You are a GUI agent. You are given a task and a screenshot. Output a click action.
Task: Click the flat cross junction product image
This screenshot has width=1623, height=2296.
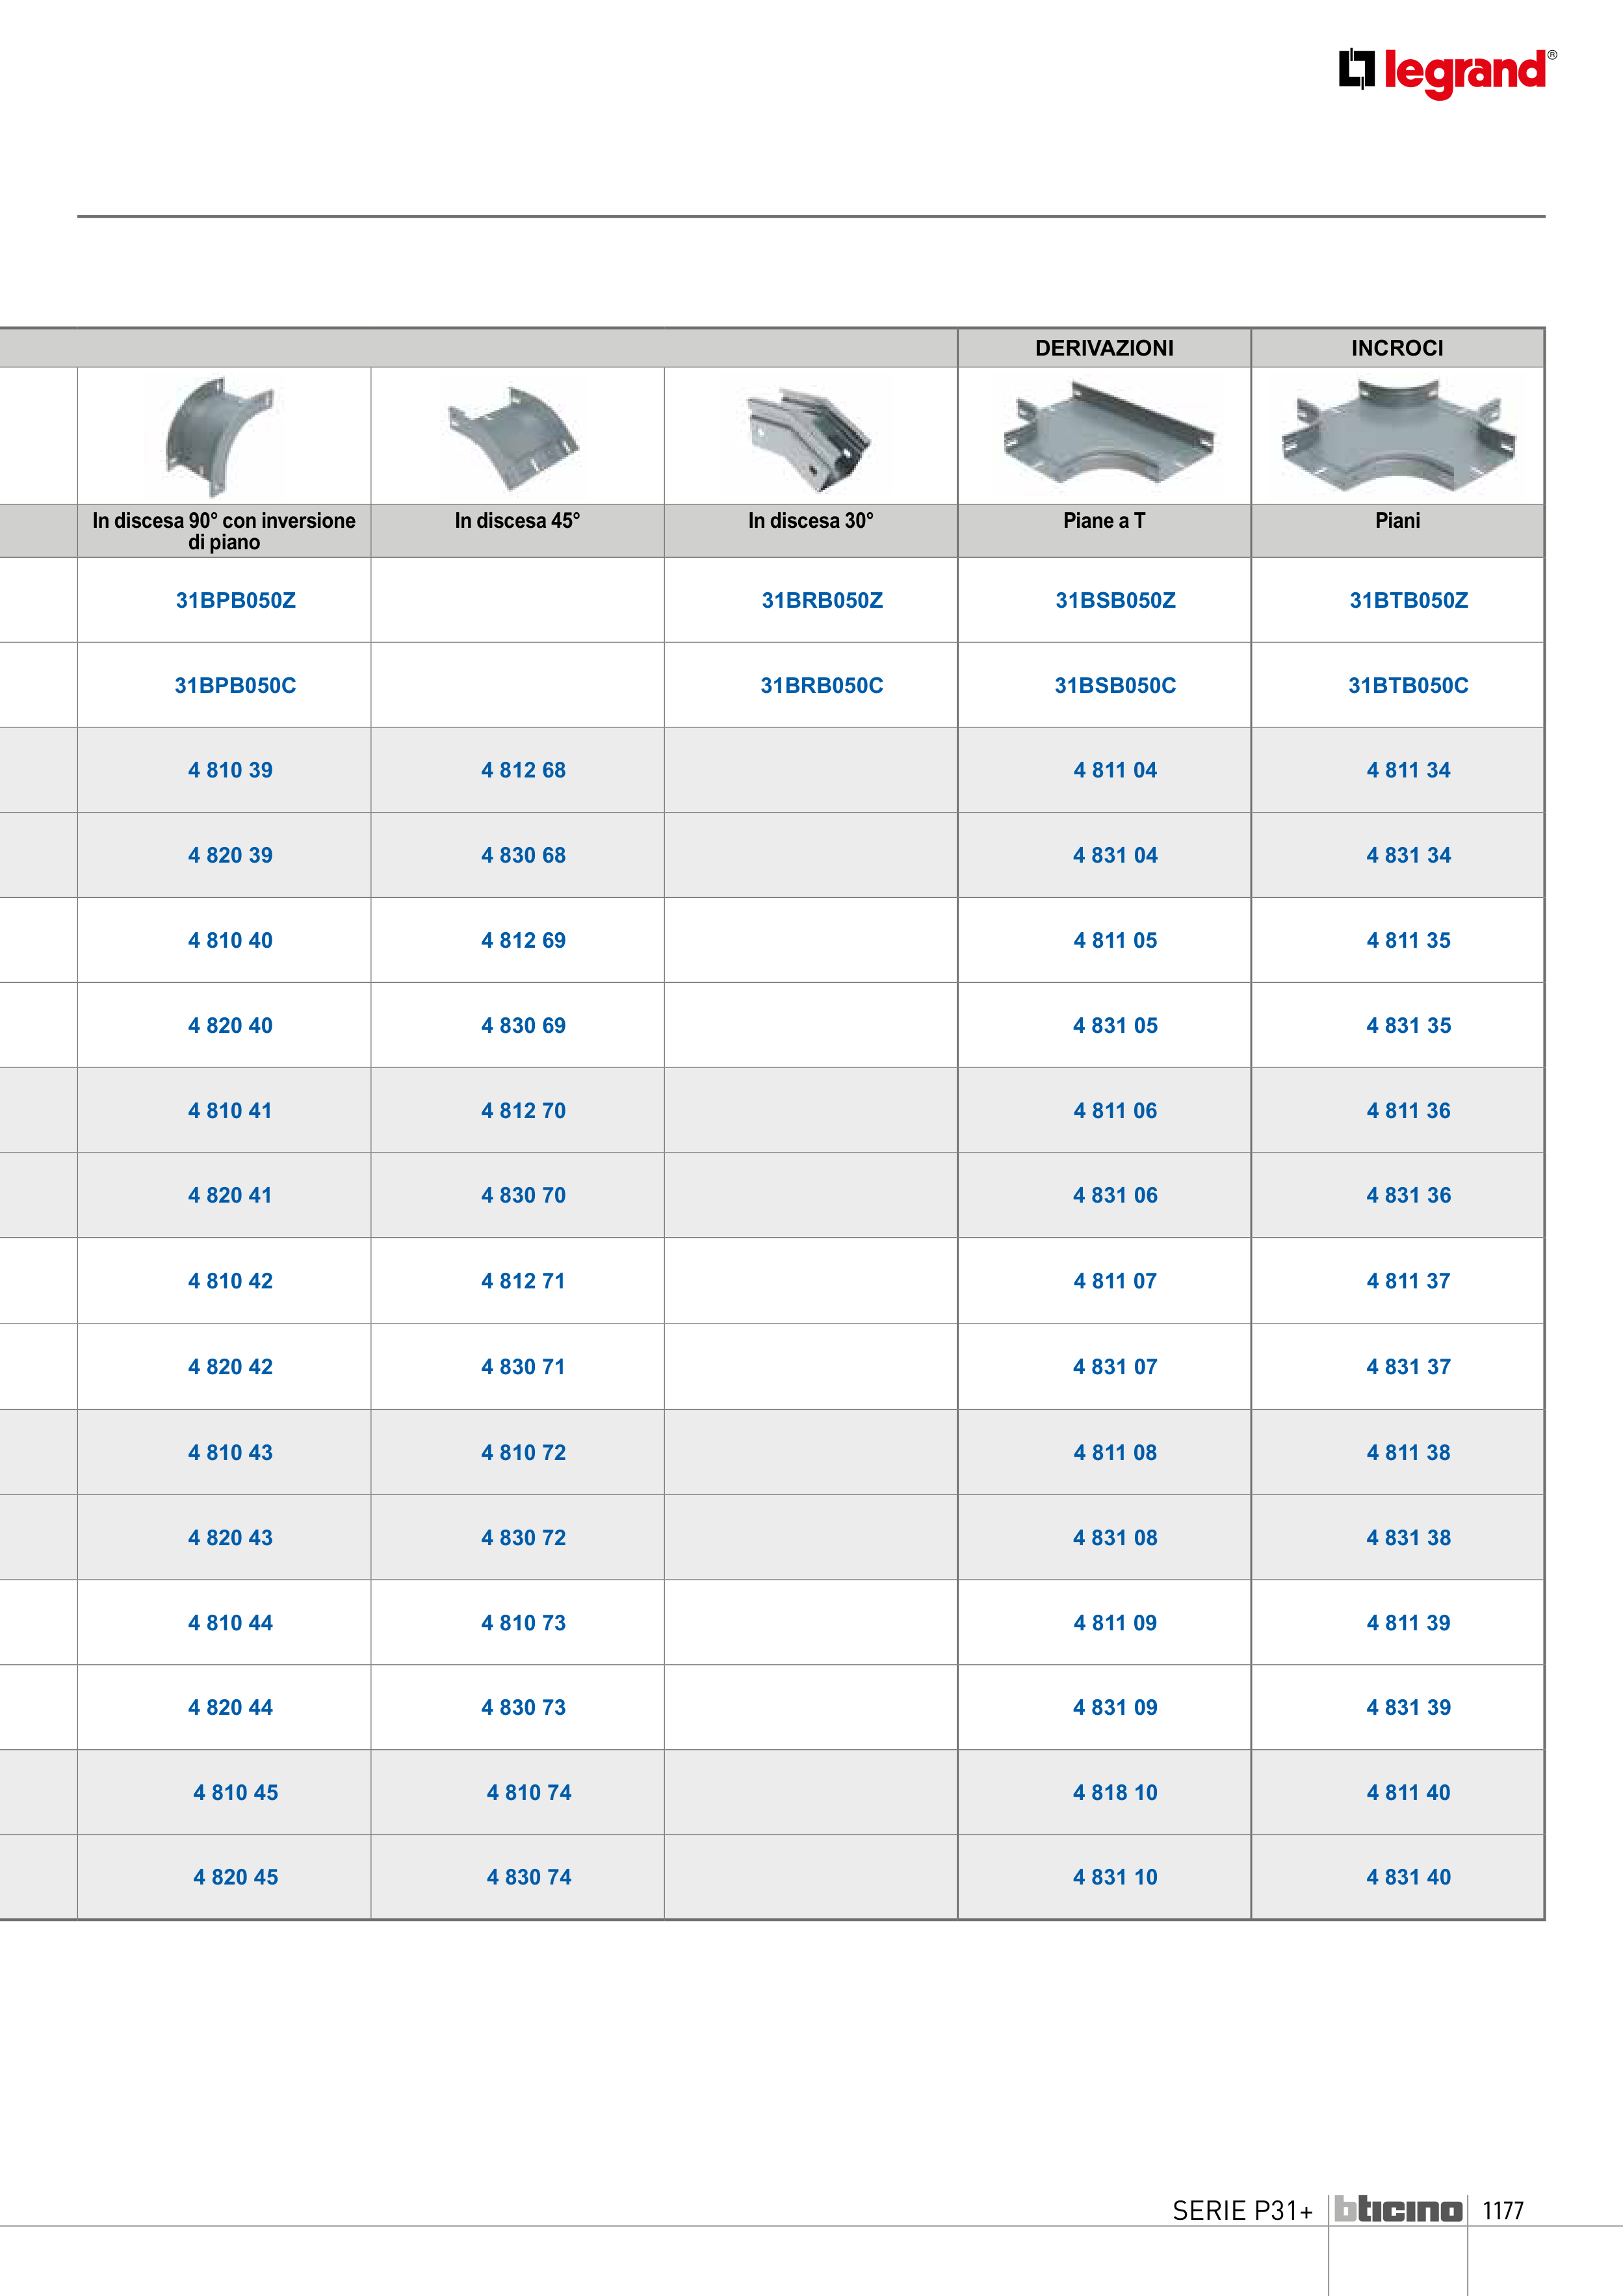coord(1398,436)
